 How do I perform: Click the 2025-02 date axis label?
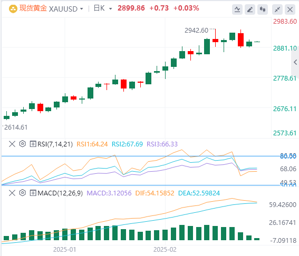pos(165,250)
